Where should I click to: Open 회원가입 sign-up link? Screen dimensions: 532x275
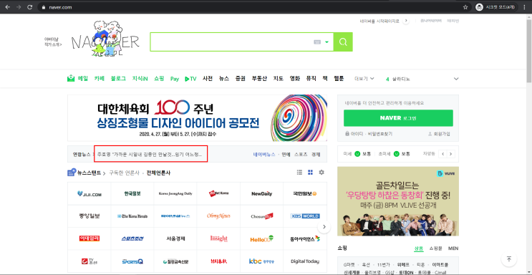click(439, 134)
